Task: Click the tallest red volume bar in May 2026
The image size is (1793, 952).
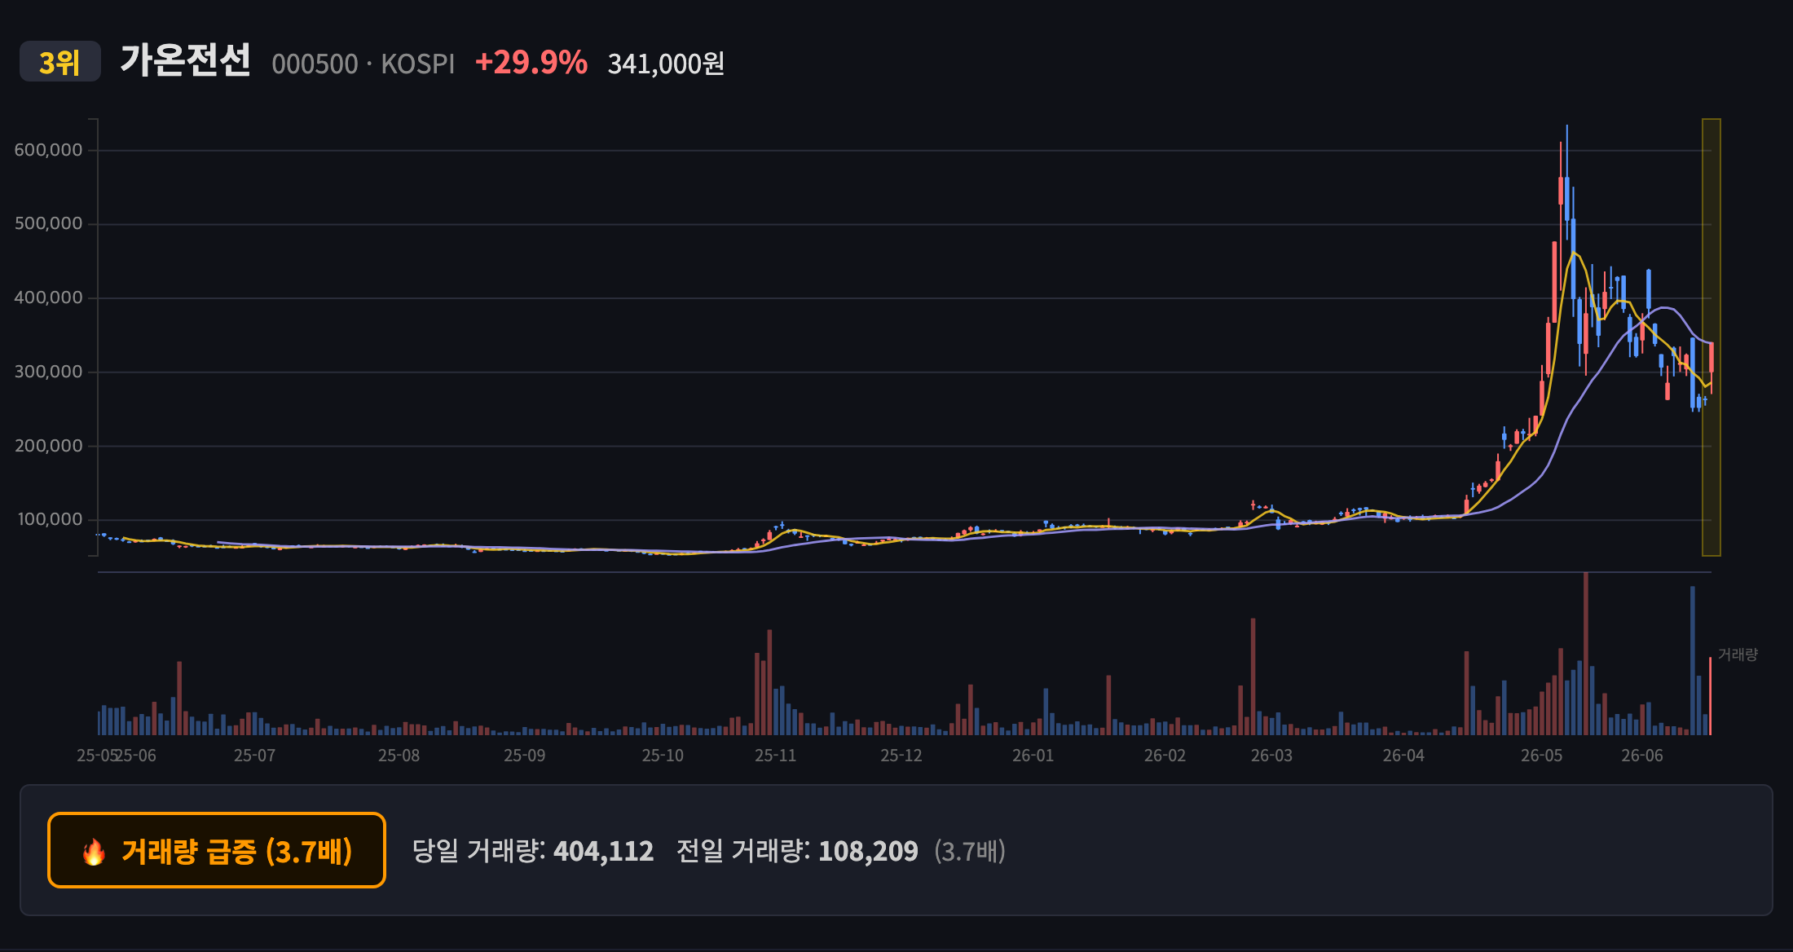Action: (x=1585, y=654)
